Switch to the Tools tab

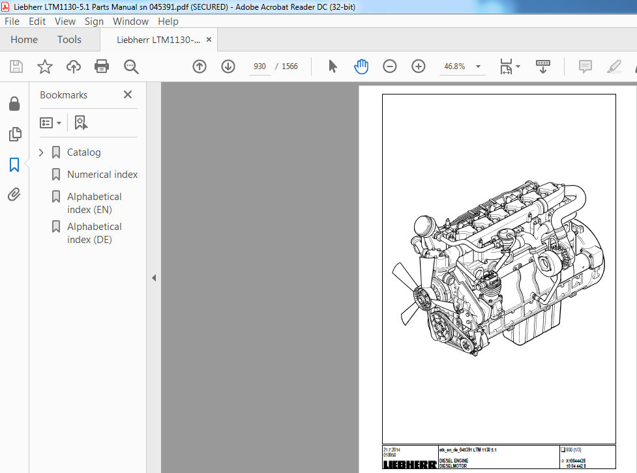tap(69, 39)
